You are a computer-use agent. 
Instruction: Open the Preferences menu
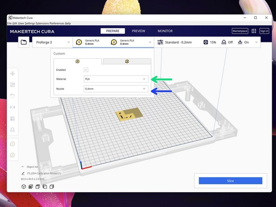(57, 23)
